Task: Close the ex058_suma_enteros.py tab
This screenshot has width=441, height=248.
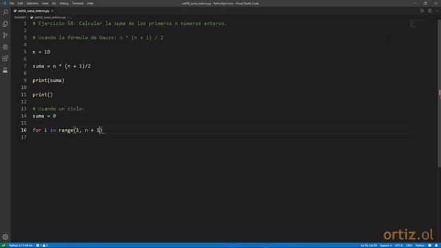Action: coord(52,11)
